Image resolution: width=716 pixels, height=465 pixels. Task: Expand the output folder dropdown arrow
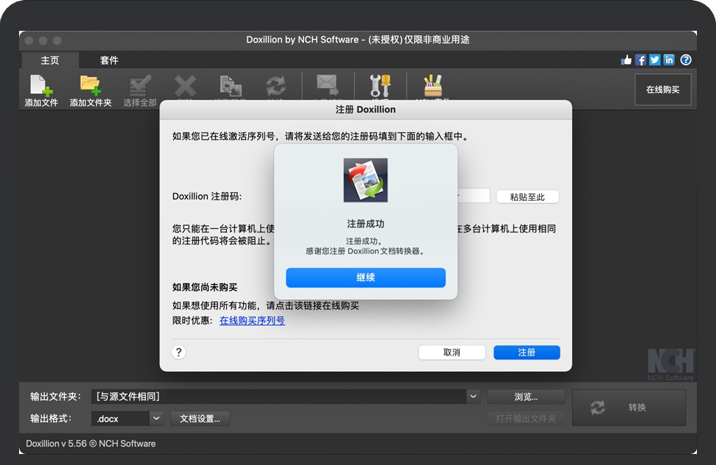tap(473, 397)
